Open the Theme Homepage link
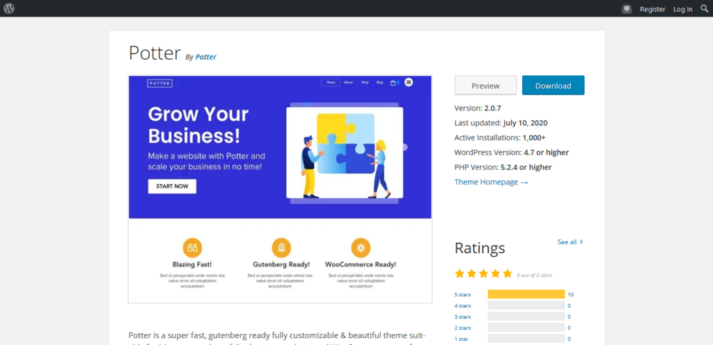The height and width of the screenshot is (345, 713). [x=491, y=182]
